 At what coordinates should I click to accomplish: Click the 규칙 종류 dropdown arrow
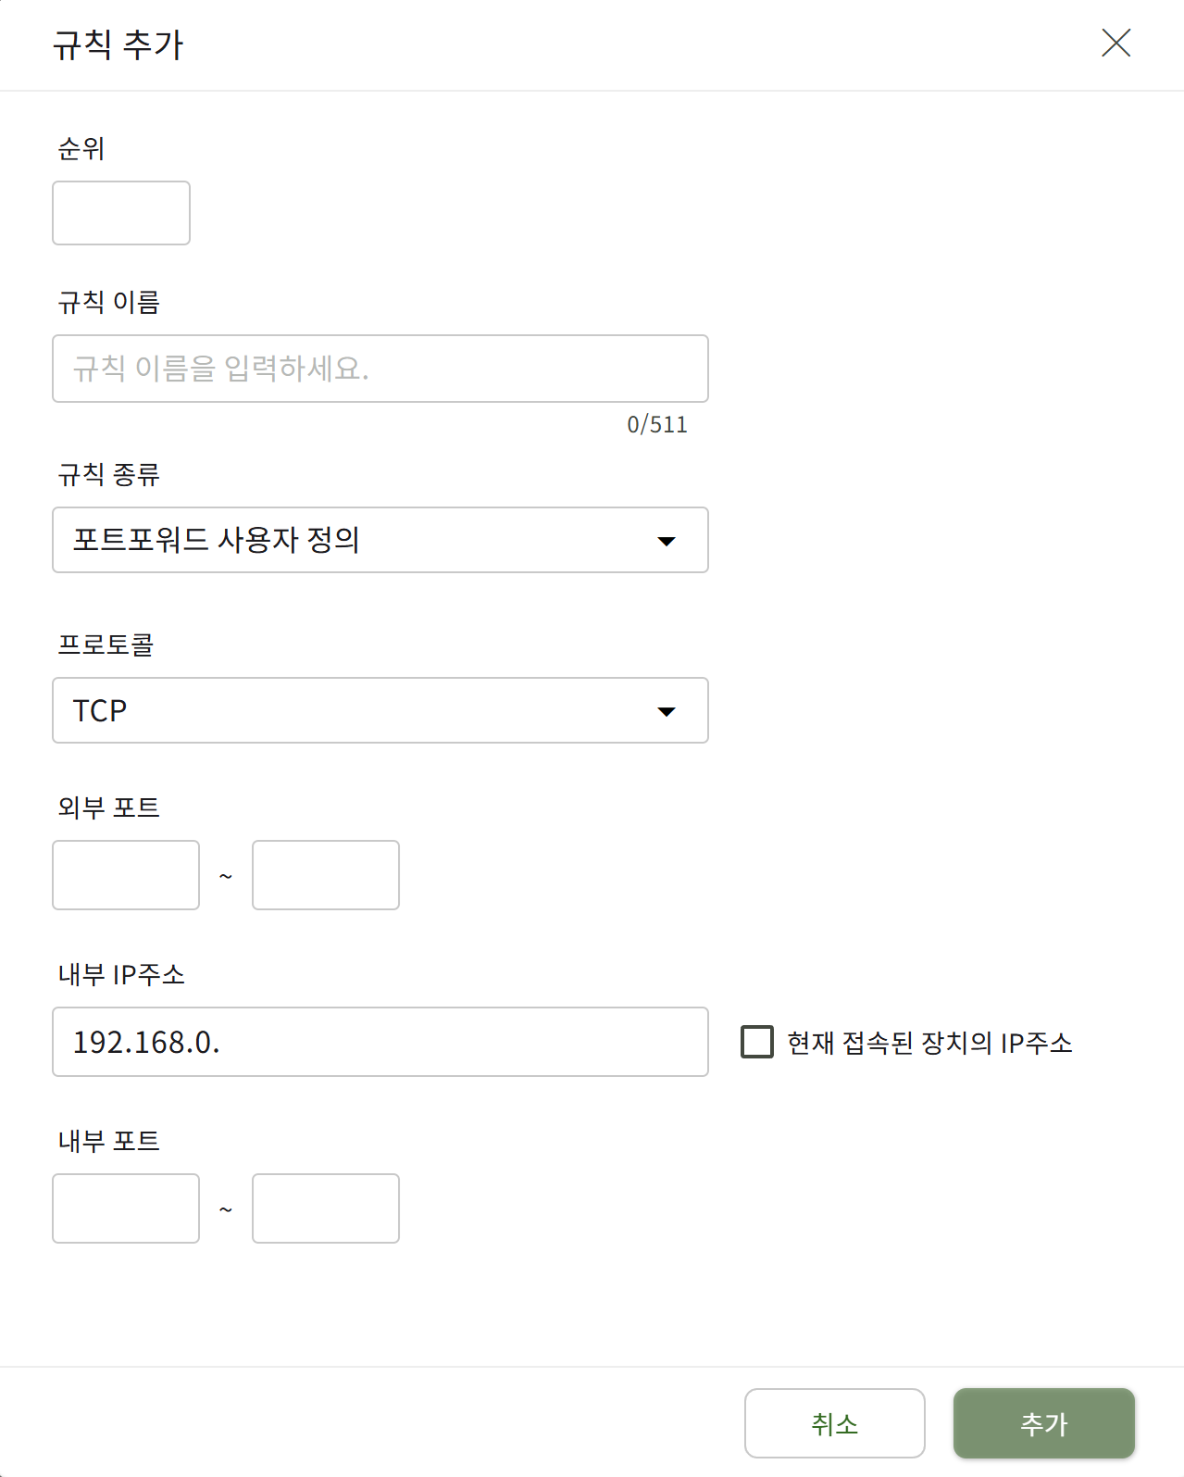pos(667,541)
